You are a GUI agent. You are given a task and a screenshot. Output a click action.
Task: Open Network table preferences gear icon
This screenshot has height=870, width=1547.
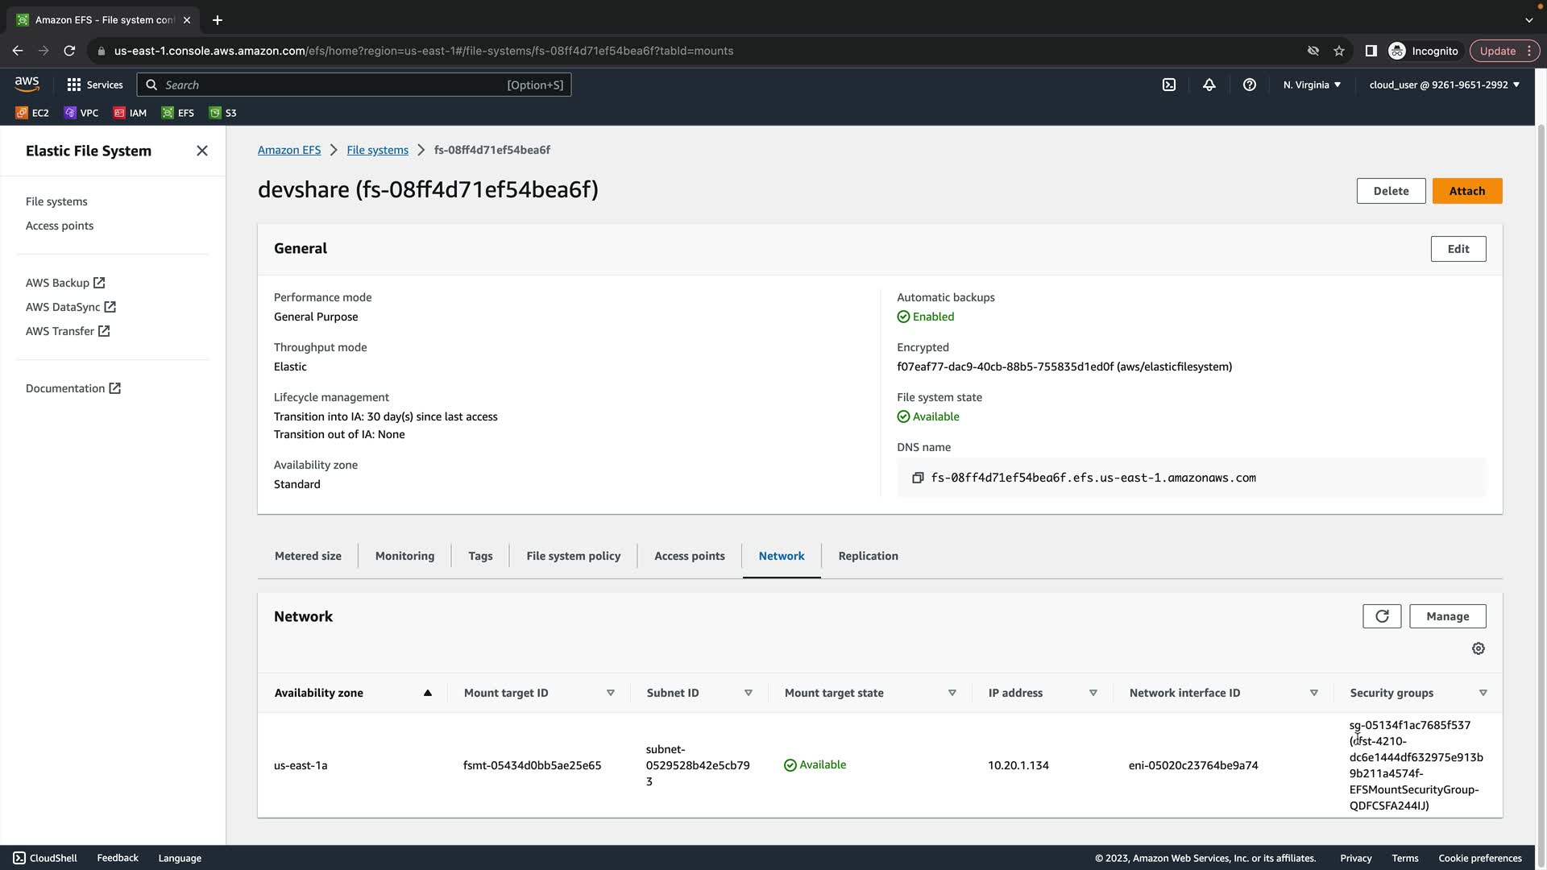click(x=1479, y=648)
